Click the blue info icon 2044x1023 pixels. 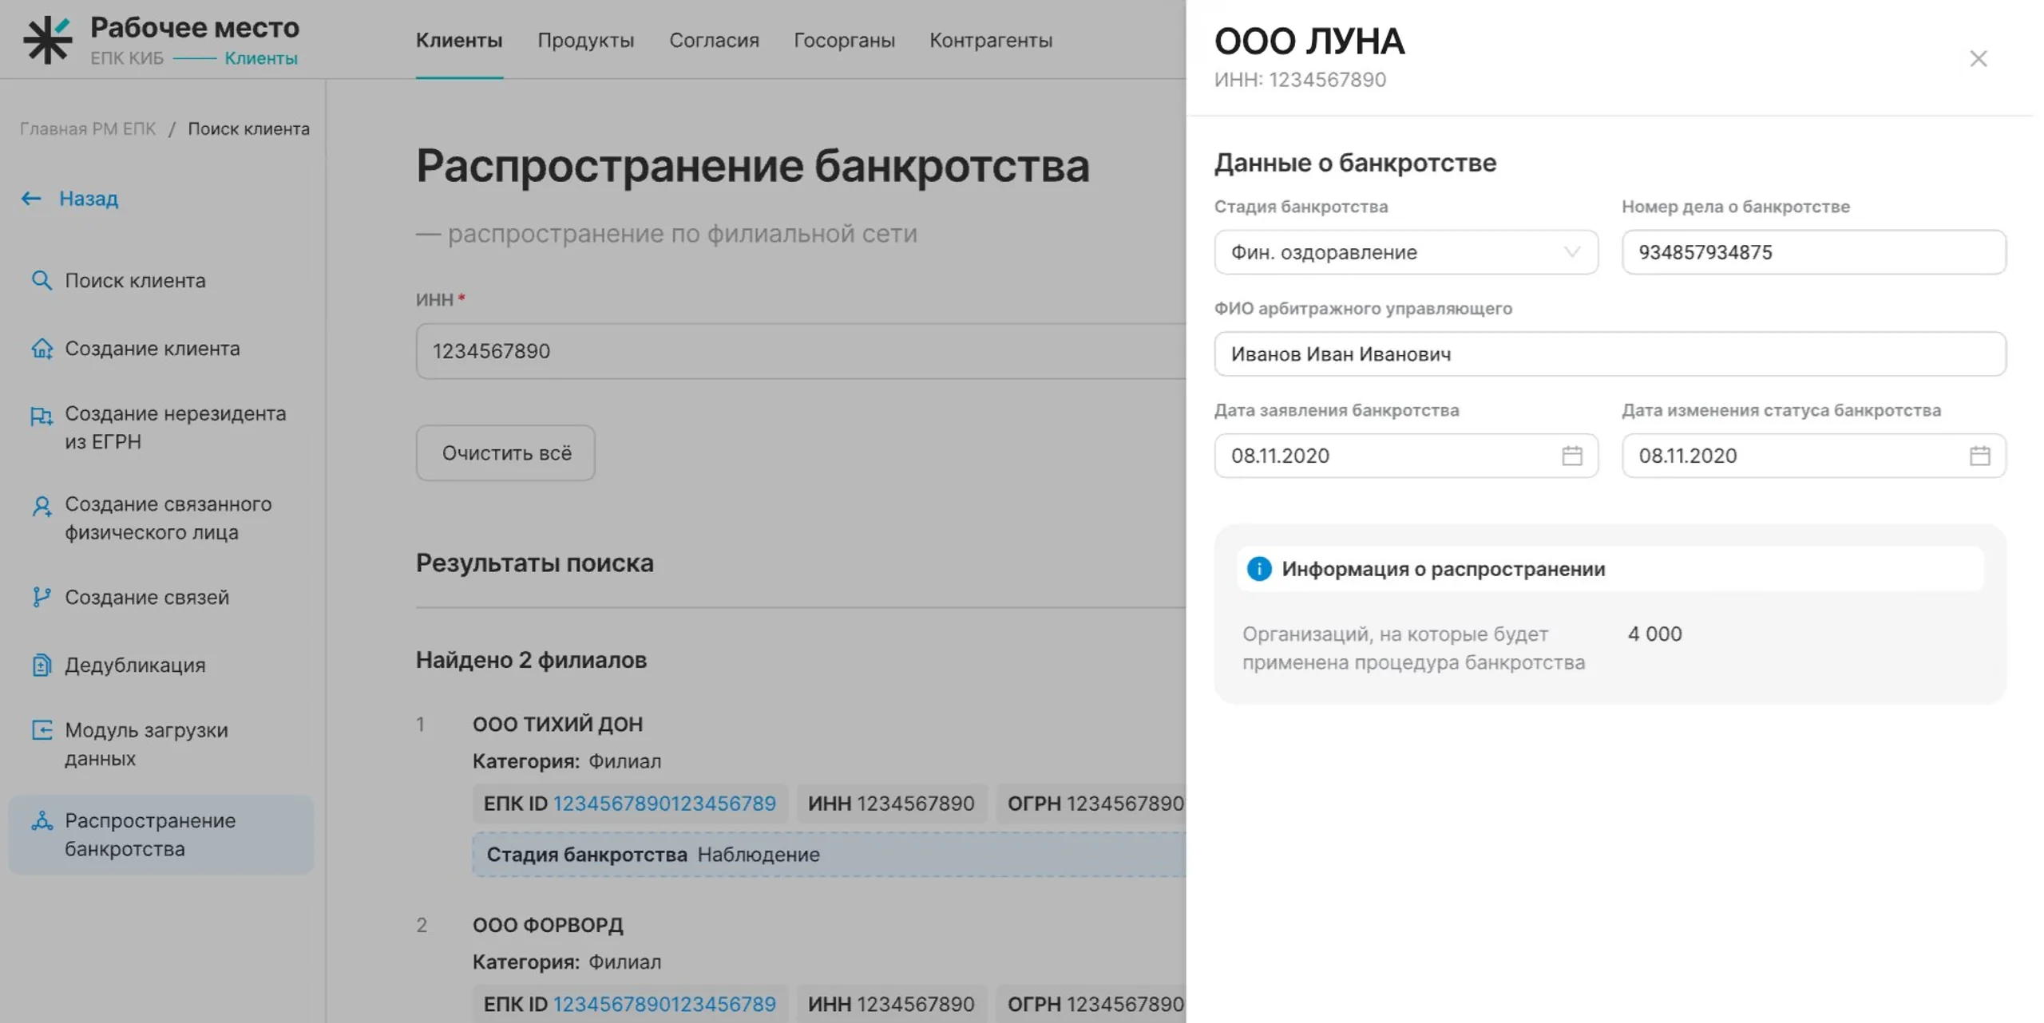[1259, 569]
